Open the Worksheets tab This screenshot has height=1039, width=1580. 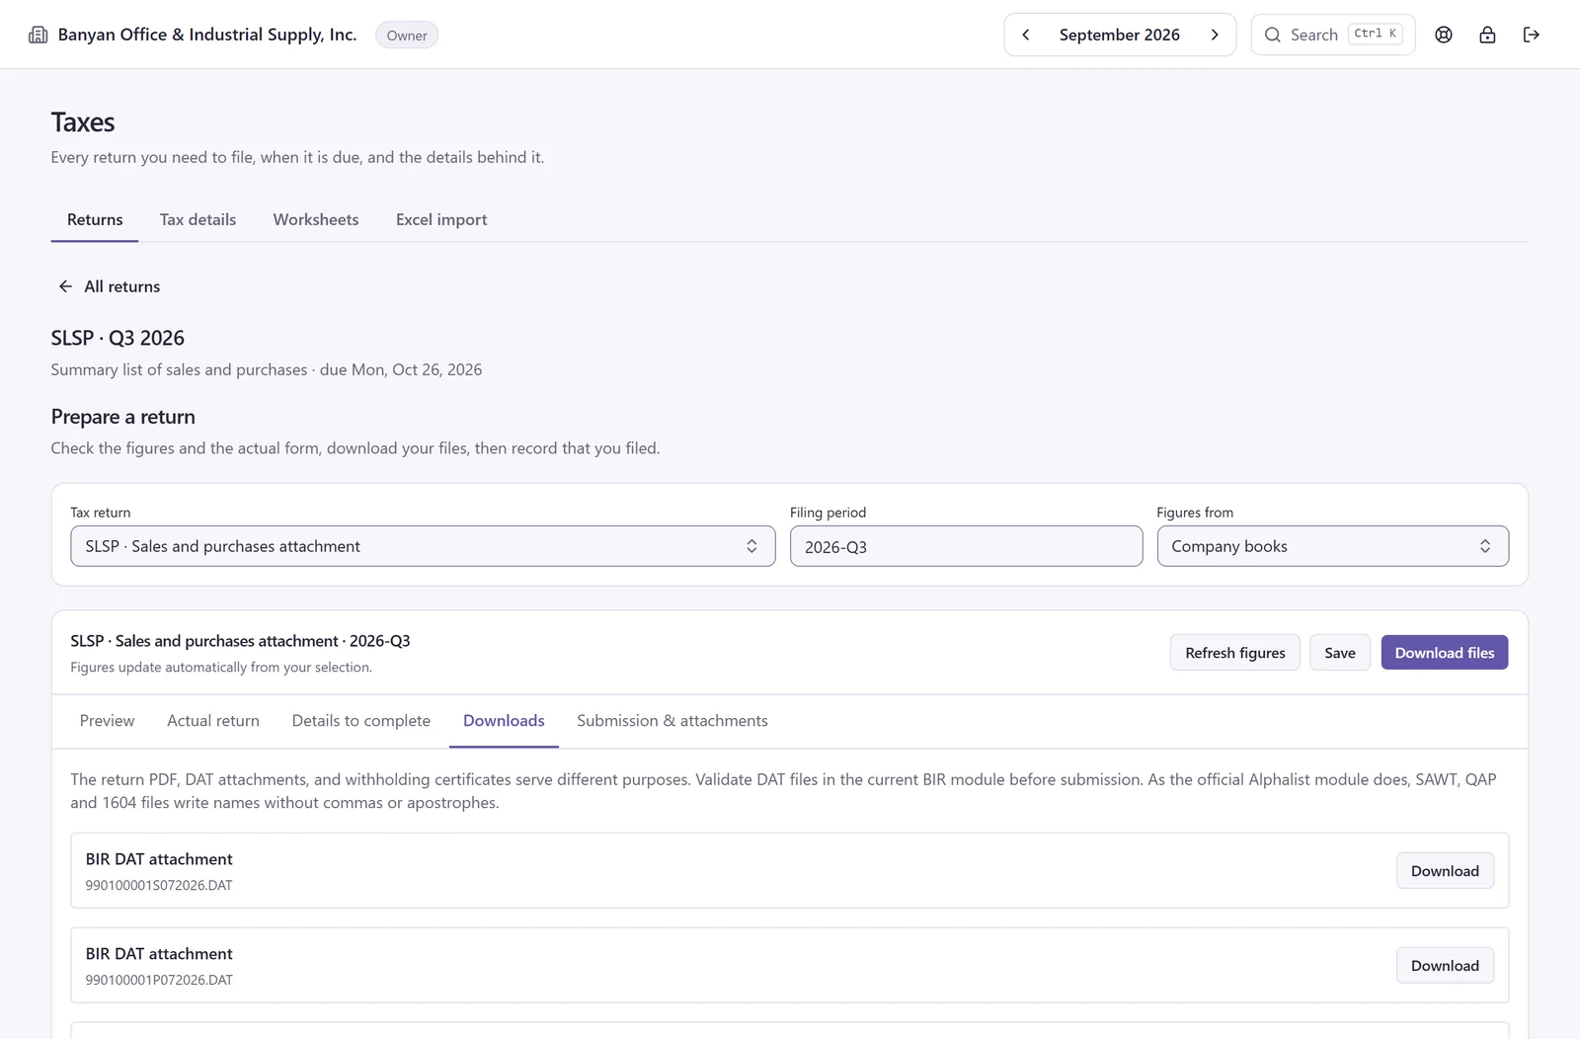click(316, 219)
